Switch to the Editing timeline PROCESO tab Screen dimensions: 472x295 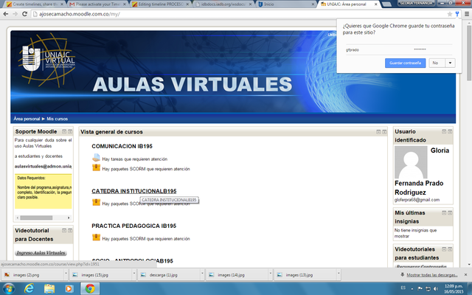[x=161, y=4]
